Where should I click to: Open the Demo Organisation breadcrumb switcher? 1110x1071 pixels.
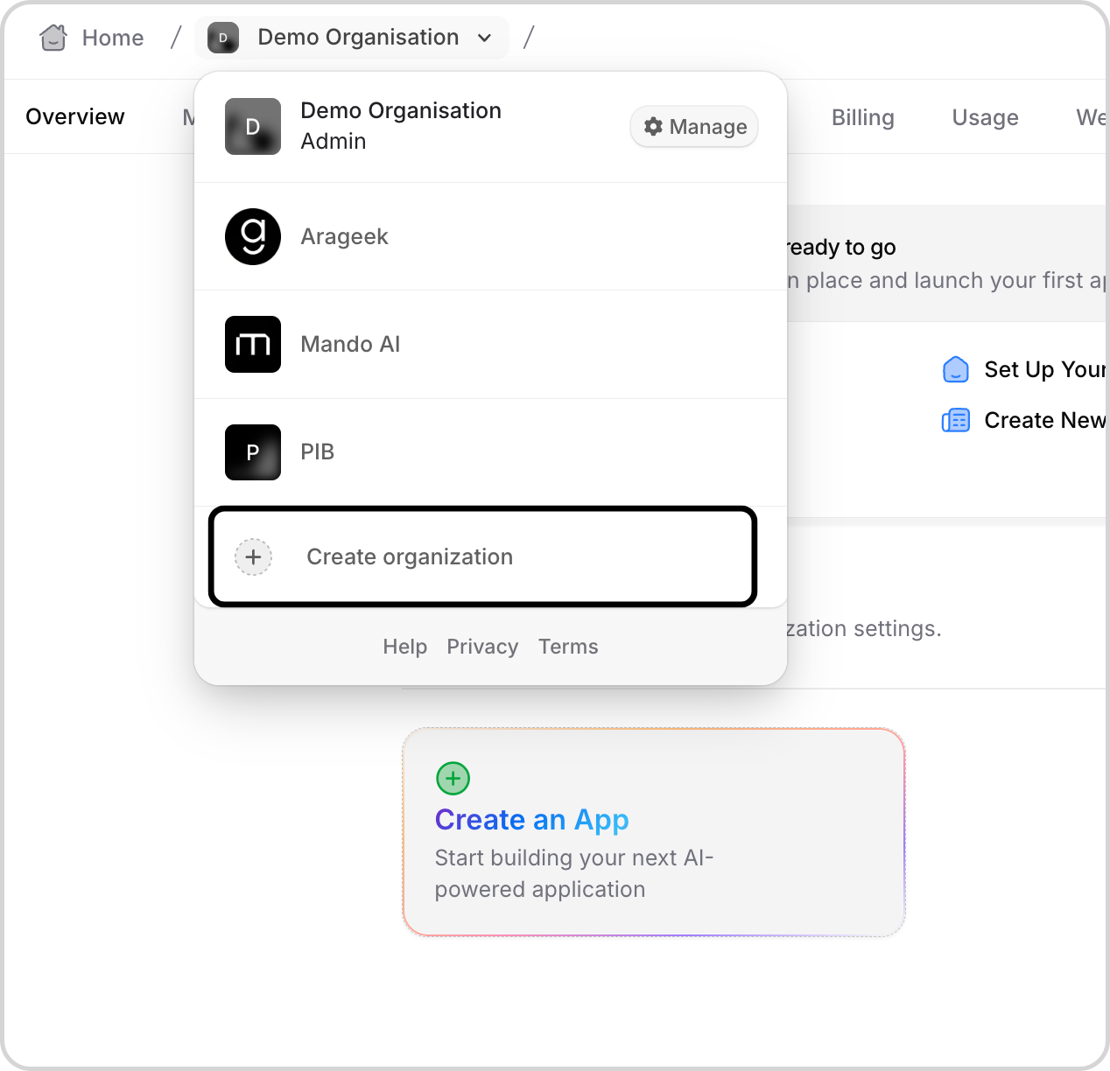[358, 38]
